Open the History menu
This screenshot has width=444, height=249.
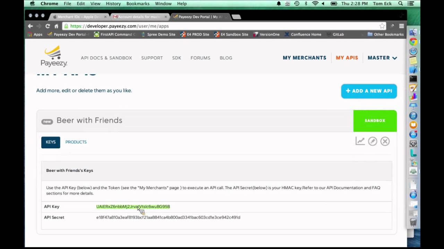tap(113, 3)
